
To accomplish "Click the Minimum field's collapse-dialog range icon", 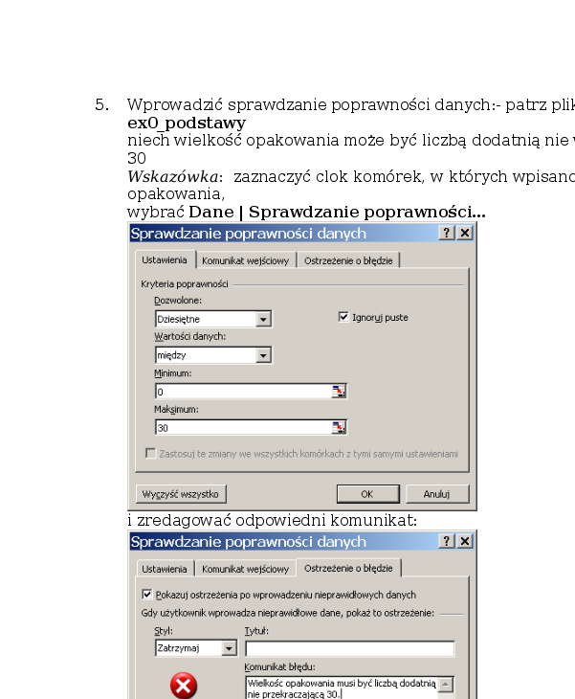I will point(338,392).
